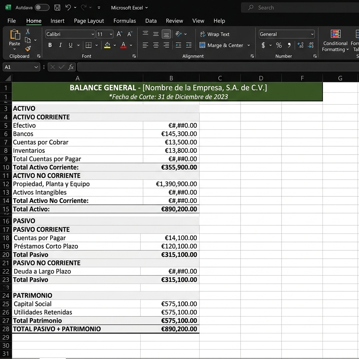This screenshot has height=359, width=359.
Task: Click Decrease Decimal icon
Action: point(311,45)
